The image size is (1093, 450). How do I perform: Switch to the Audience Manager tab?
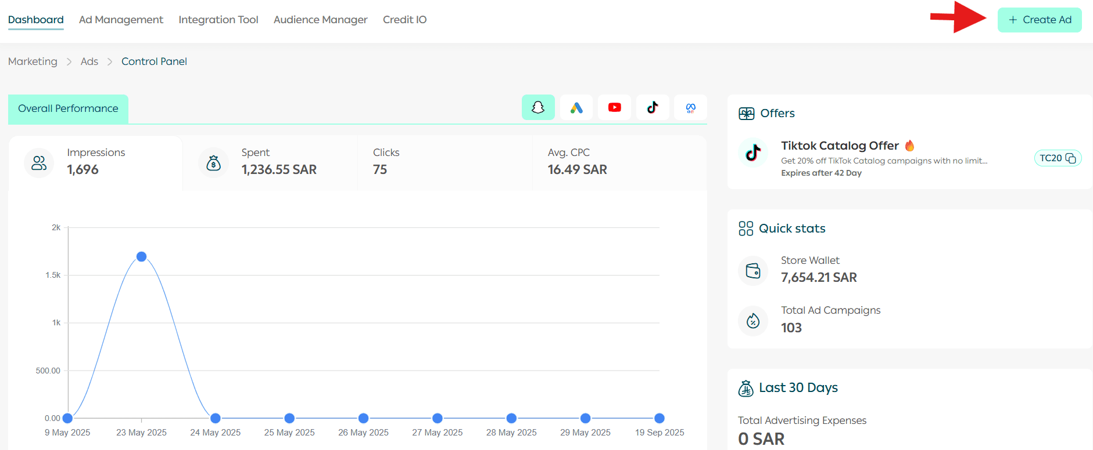point(320,20)
